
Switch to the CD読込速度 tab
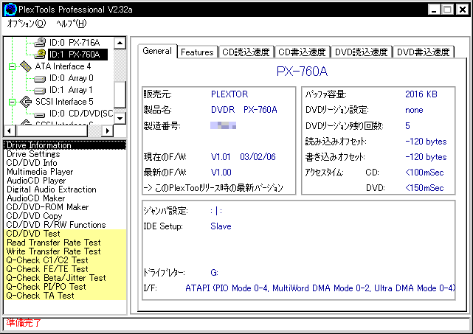coord(246,52)
